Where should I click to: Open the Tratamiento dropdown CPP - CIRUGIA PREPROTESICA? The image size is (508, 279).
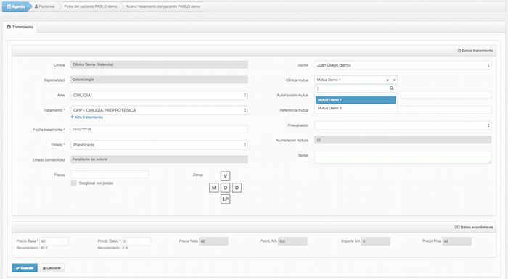[x=159, y=110]
